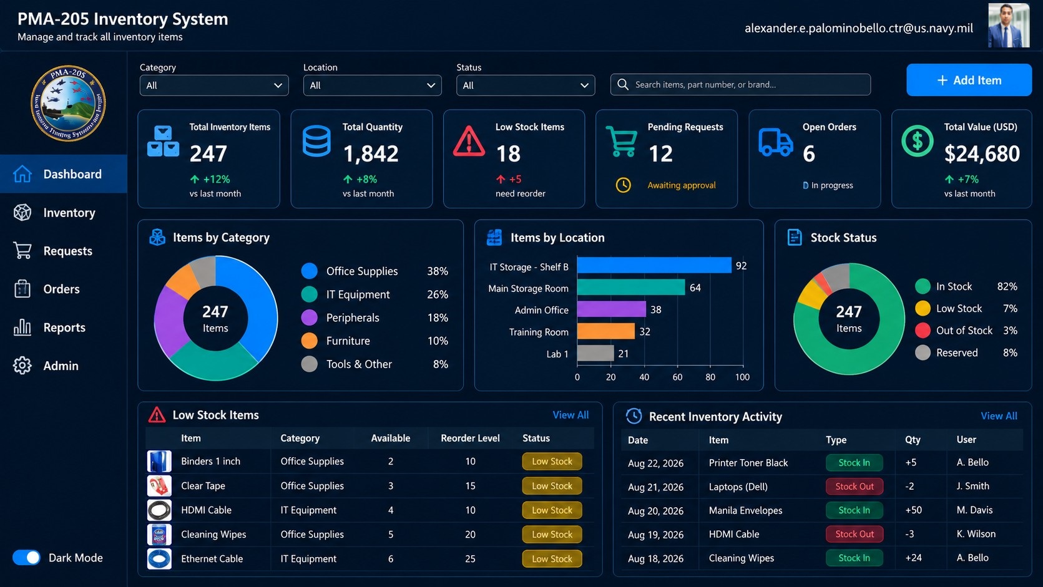The height and width of the screenshot is (587, 1043).
Task: Click View All in Low Stock Items
Action: click(x=570, y=415)
